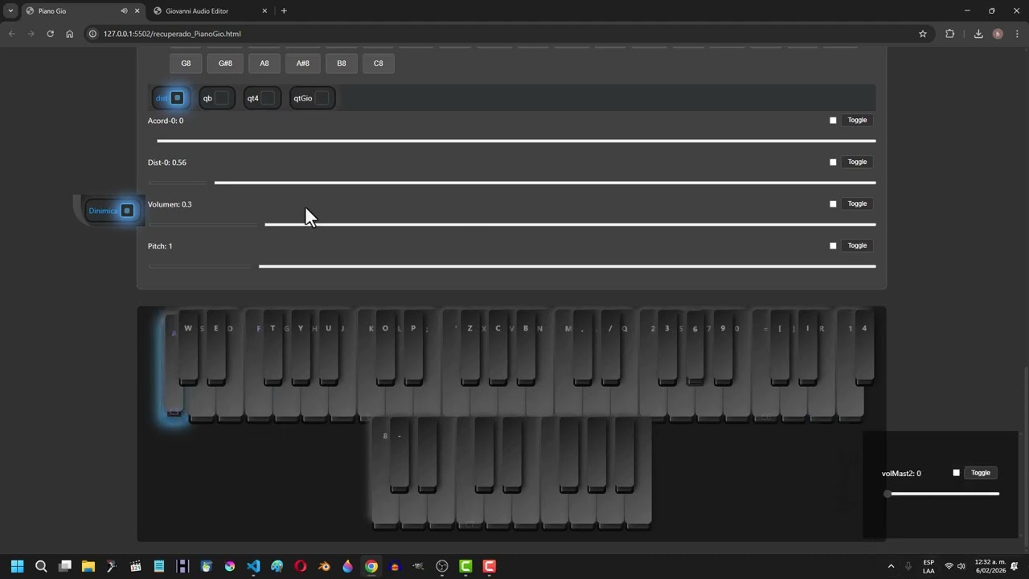Image resolution: width=1029 pixels, height=579 pixels.
Task: Select the G#8 note button
Action: pyautogui.click(x=225, y=64)
